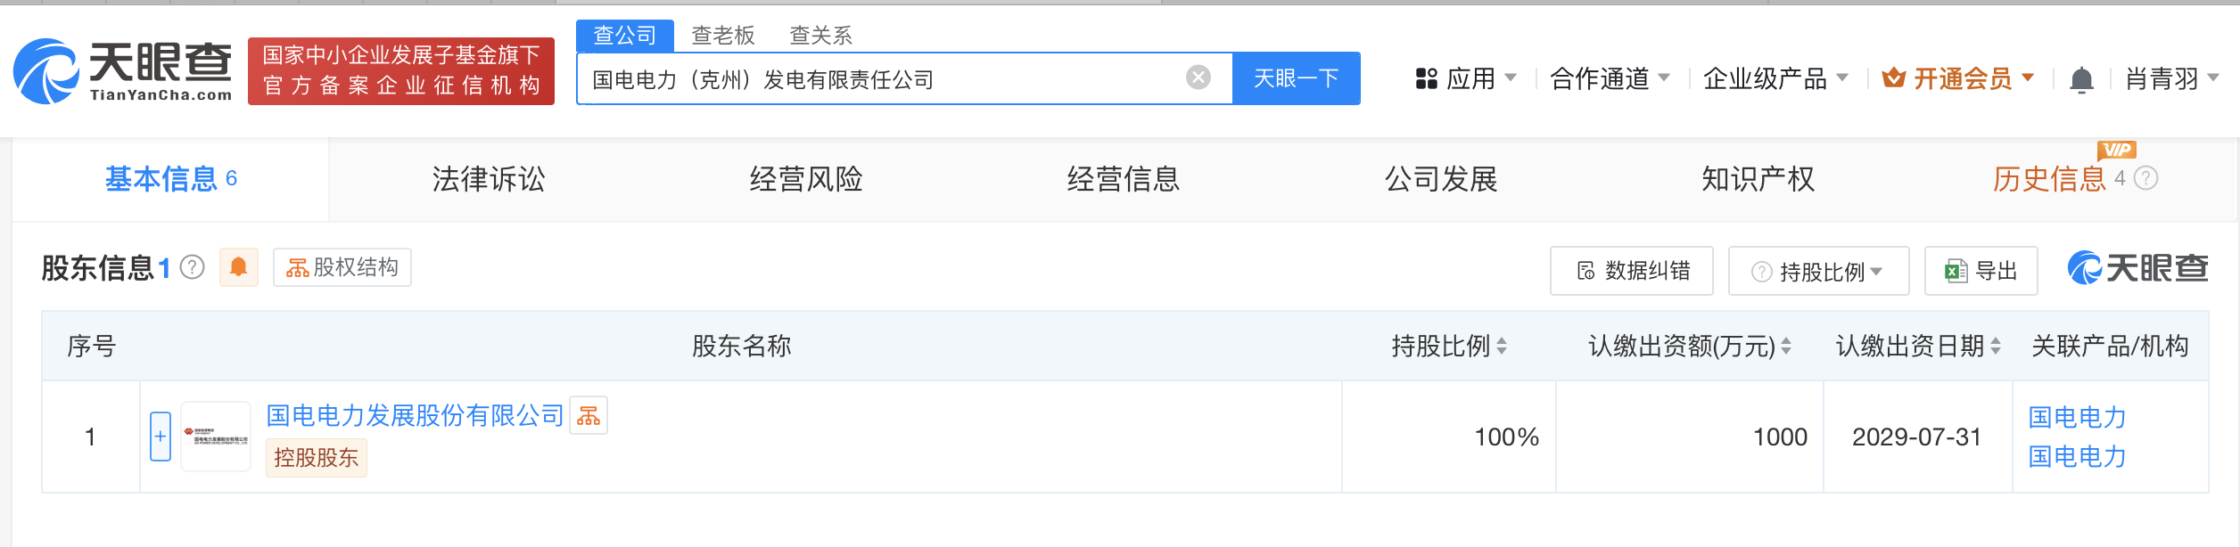Click inside the company search input field
The height and width of the screenshot is (547, 2240).
892,78
